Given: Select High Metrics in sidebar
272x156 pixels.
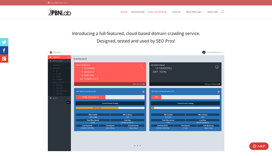Looking at the screenshot, I should pos(60,94).
